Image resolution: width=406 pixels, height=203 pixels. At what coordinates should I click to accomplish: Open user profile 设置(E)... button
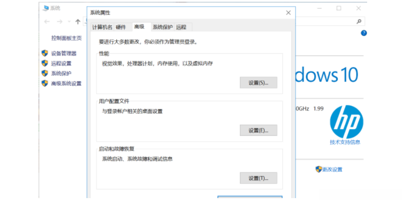click(x=258, y=130)
